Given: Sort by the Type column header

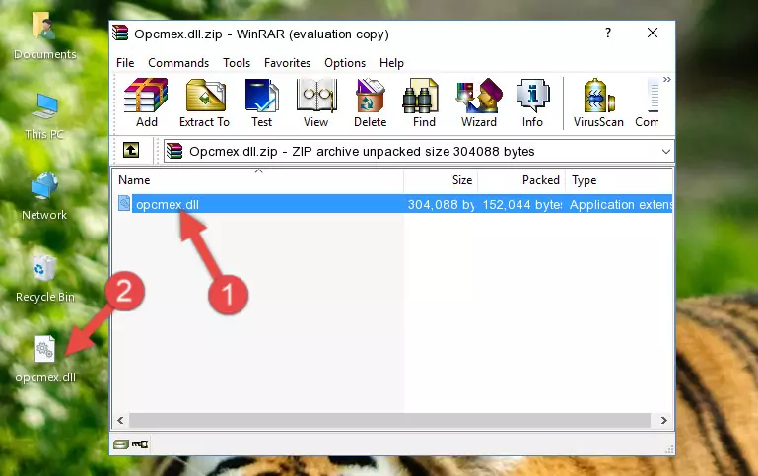Looking at the screenshot, I should [619, 180].
